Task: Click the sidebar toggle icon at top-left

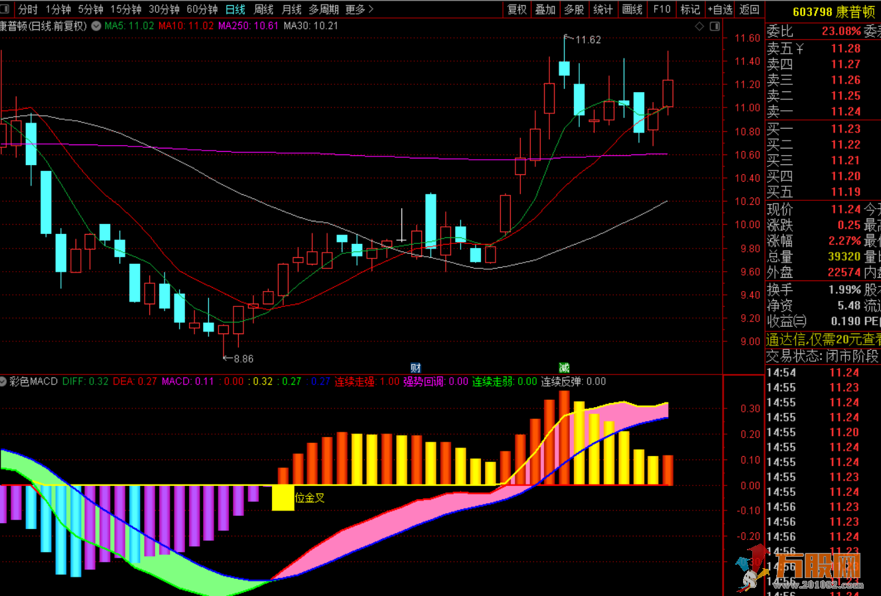Action: tap(4, 9)
